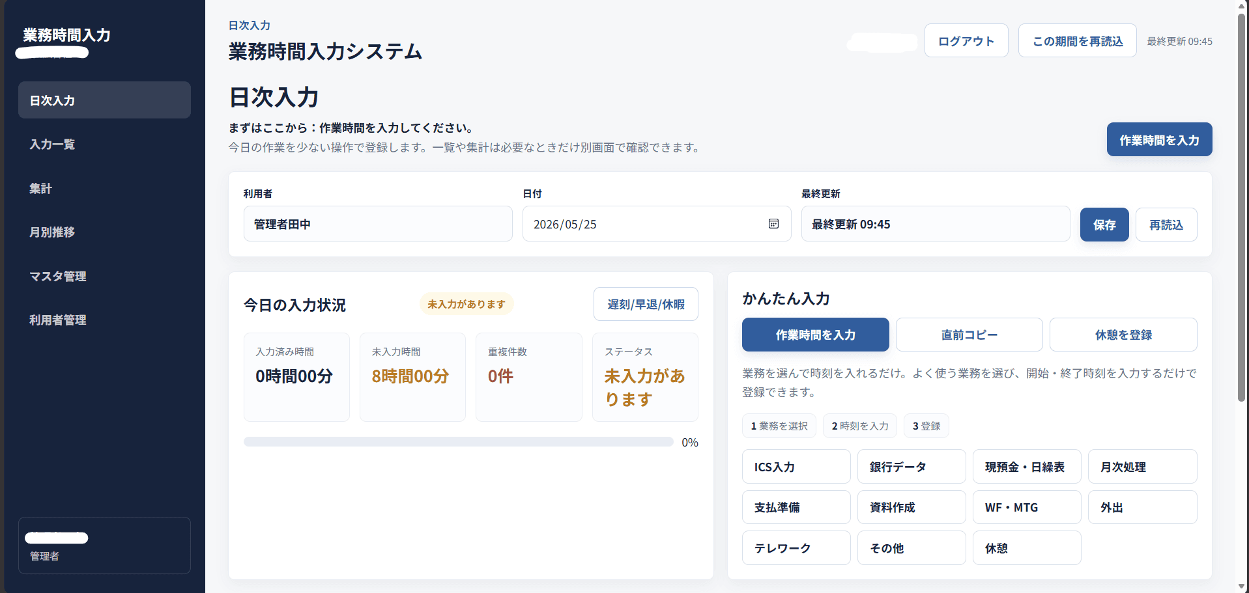The width and height of the screenshot is (1249, 593).
Task: Click step chip 3 登録
Action: [926, 426]
